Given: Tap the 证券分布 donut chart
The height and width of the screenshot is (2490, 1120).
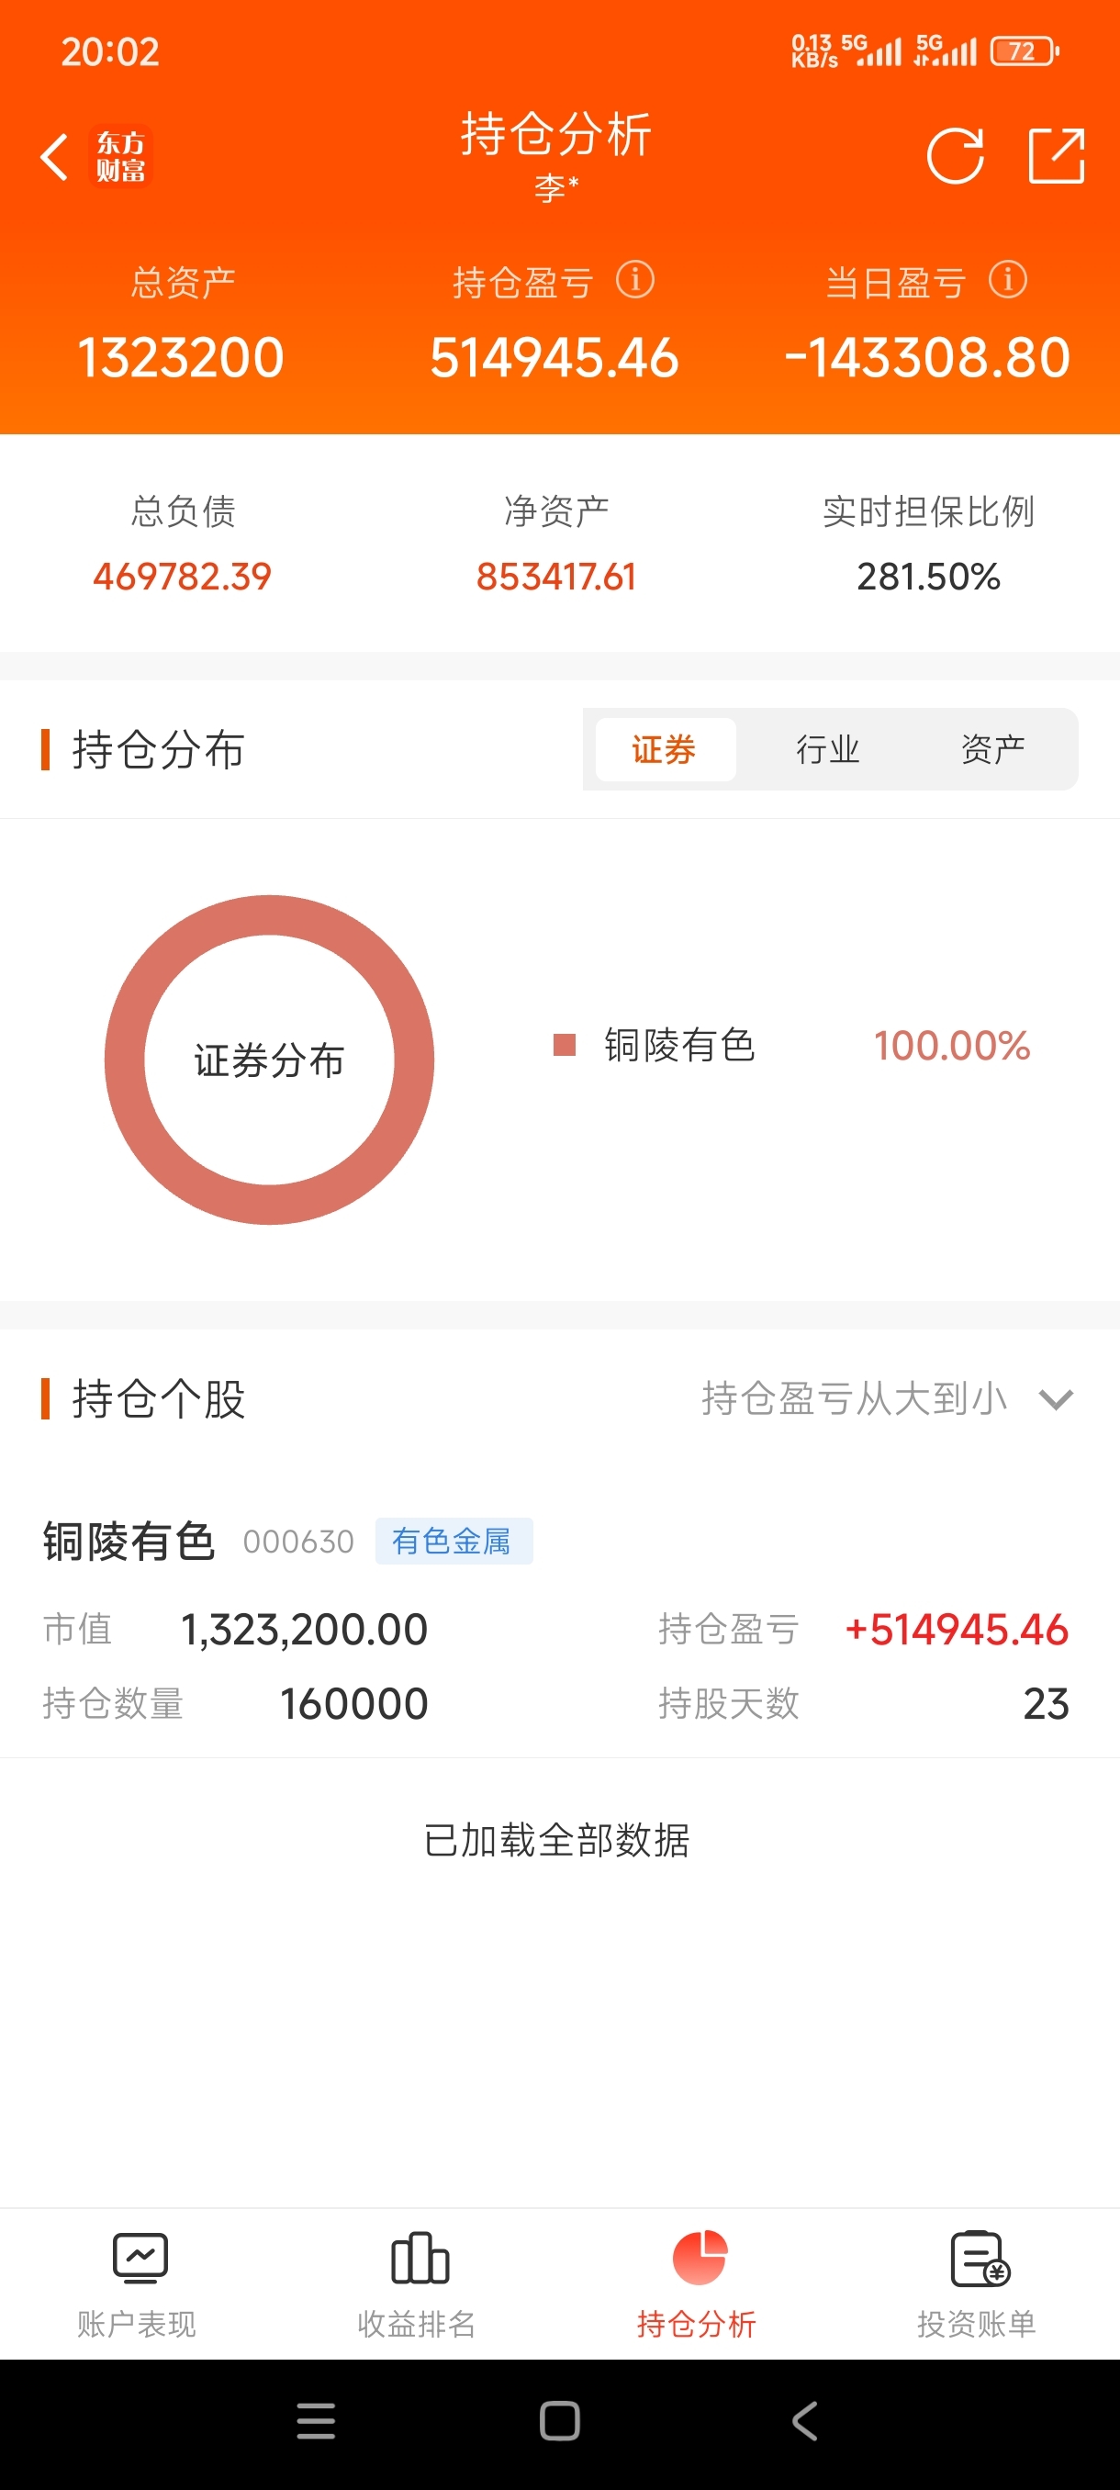Looking at the screenshot, I should coord(270,1060).
